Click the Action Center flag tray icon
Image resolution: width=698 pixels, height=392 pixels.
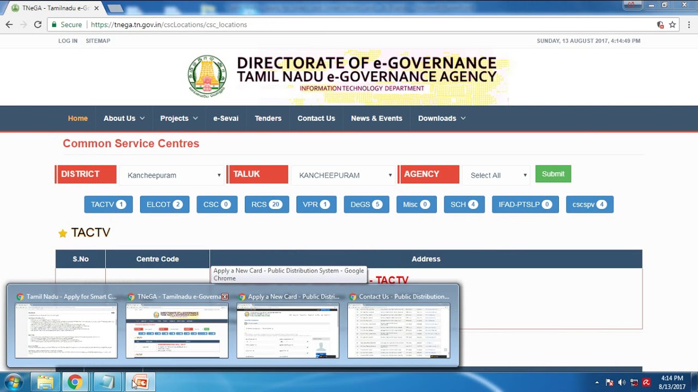pyautogui.click(x=610, y=383)
